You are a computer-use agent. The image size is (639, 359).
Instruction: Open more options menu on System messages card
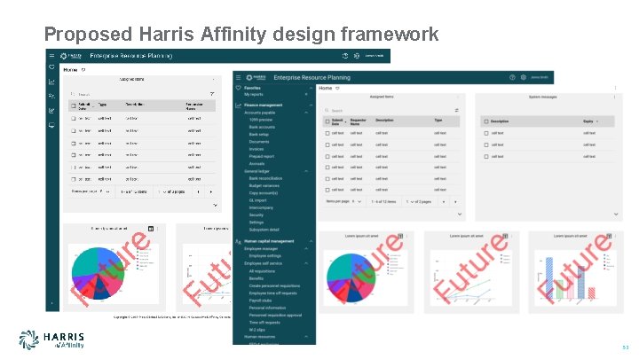614,97
